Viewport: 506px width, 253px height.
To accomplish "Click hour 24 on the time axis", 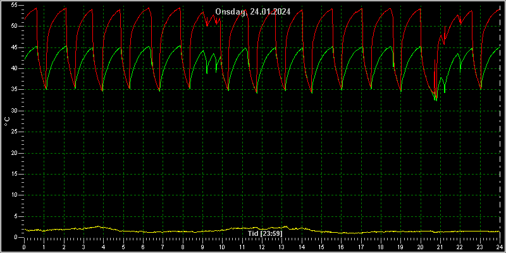I will click(x=500, y=247).
